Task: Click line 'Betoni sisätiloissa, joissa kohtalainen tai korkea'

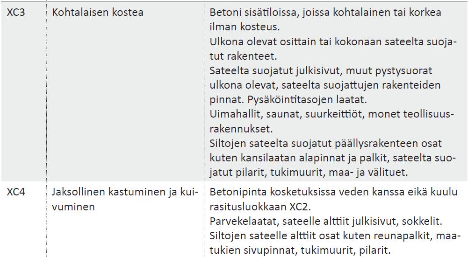Action: pyautogui.click(x=325, y=13)
